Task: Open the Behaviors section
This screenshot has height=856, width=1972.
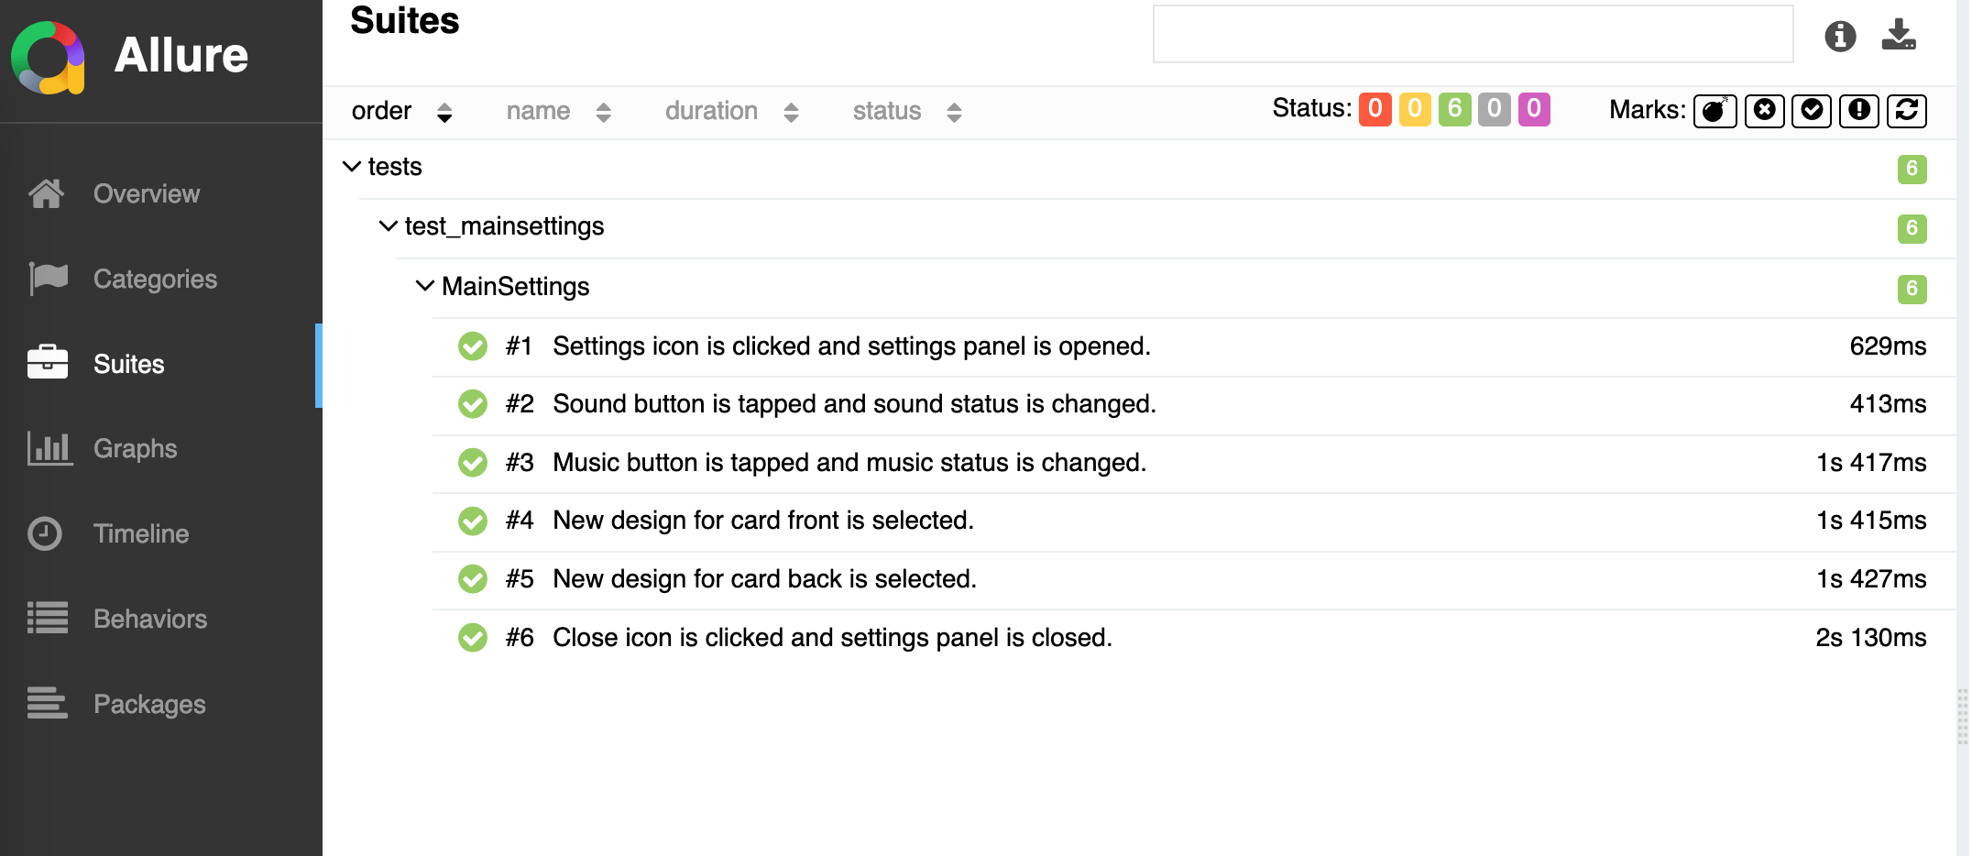Action: pyautogui.click(x=149, y=619)
